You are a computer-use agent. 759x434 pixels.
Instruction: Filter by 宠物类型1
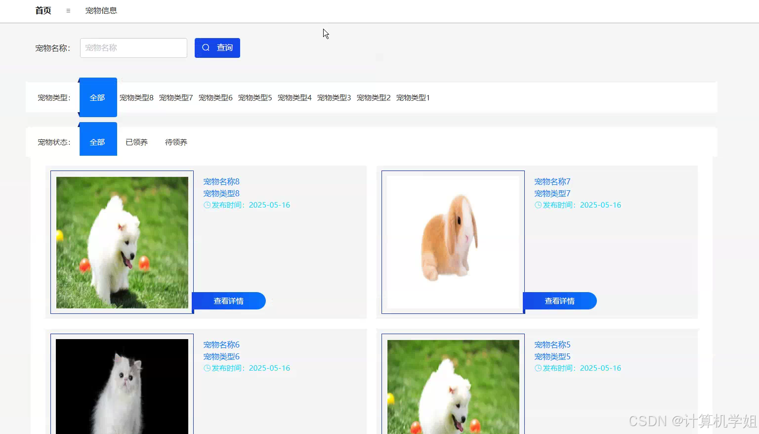(413, 97)
